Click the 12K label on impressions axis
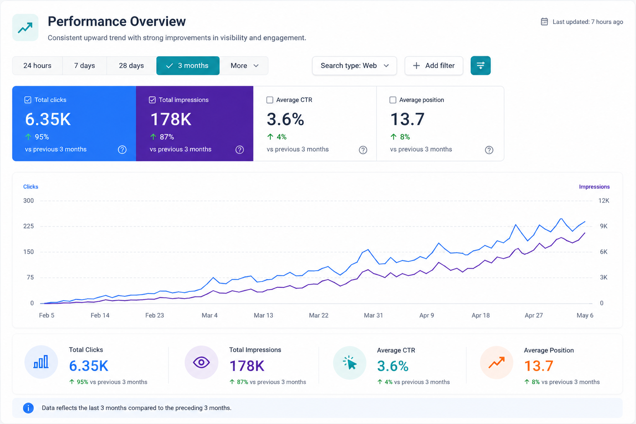636x424 pixels. 604,201
